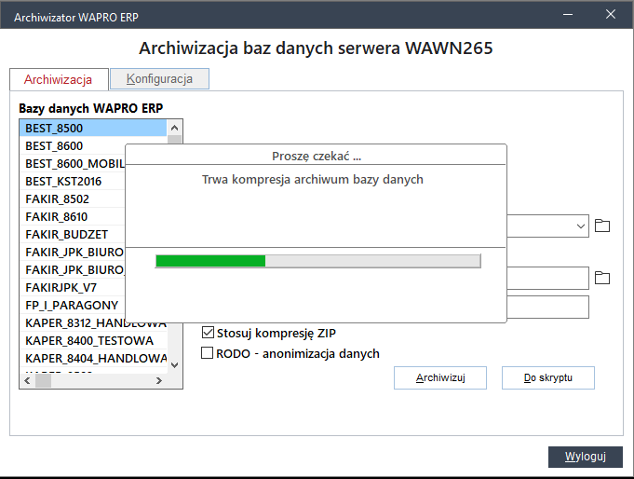
Task: Select FAKIR_8502 database entry
Action: coord(73,199)
